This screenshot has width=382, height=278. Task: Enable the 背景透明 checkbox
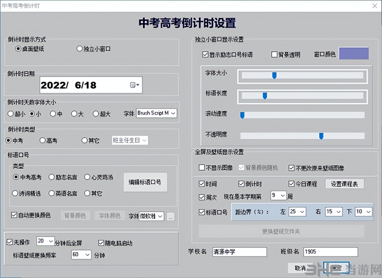tap(274, 55)
